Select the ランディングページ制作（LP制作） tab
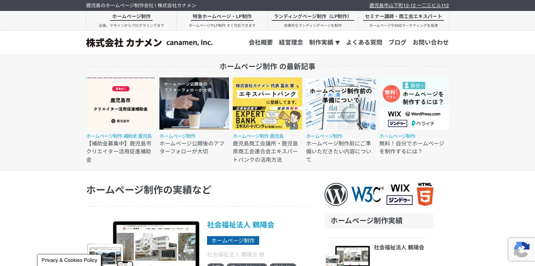 (x=313, y=21)
